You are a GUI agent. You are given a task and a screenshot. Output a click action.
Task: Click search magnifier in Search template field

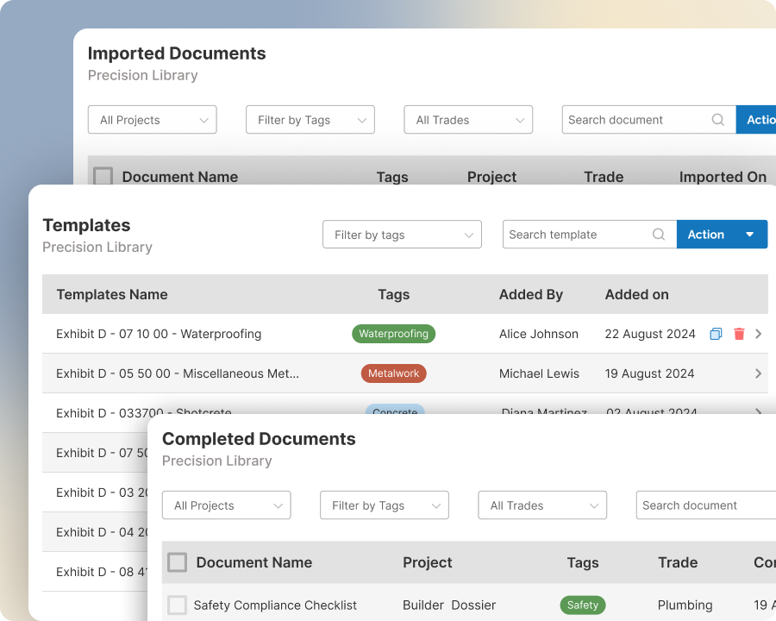658,235
